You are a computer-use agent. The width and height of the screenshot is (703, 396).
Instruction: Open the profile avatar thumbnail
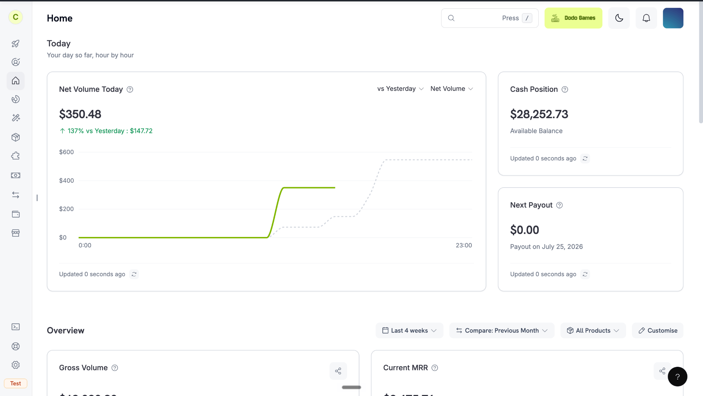pyautogui.click(x=673, y=18)
